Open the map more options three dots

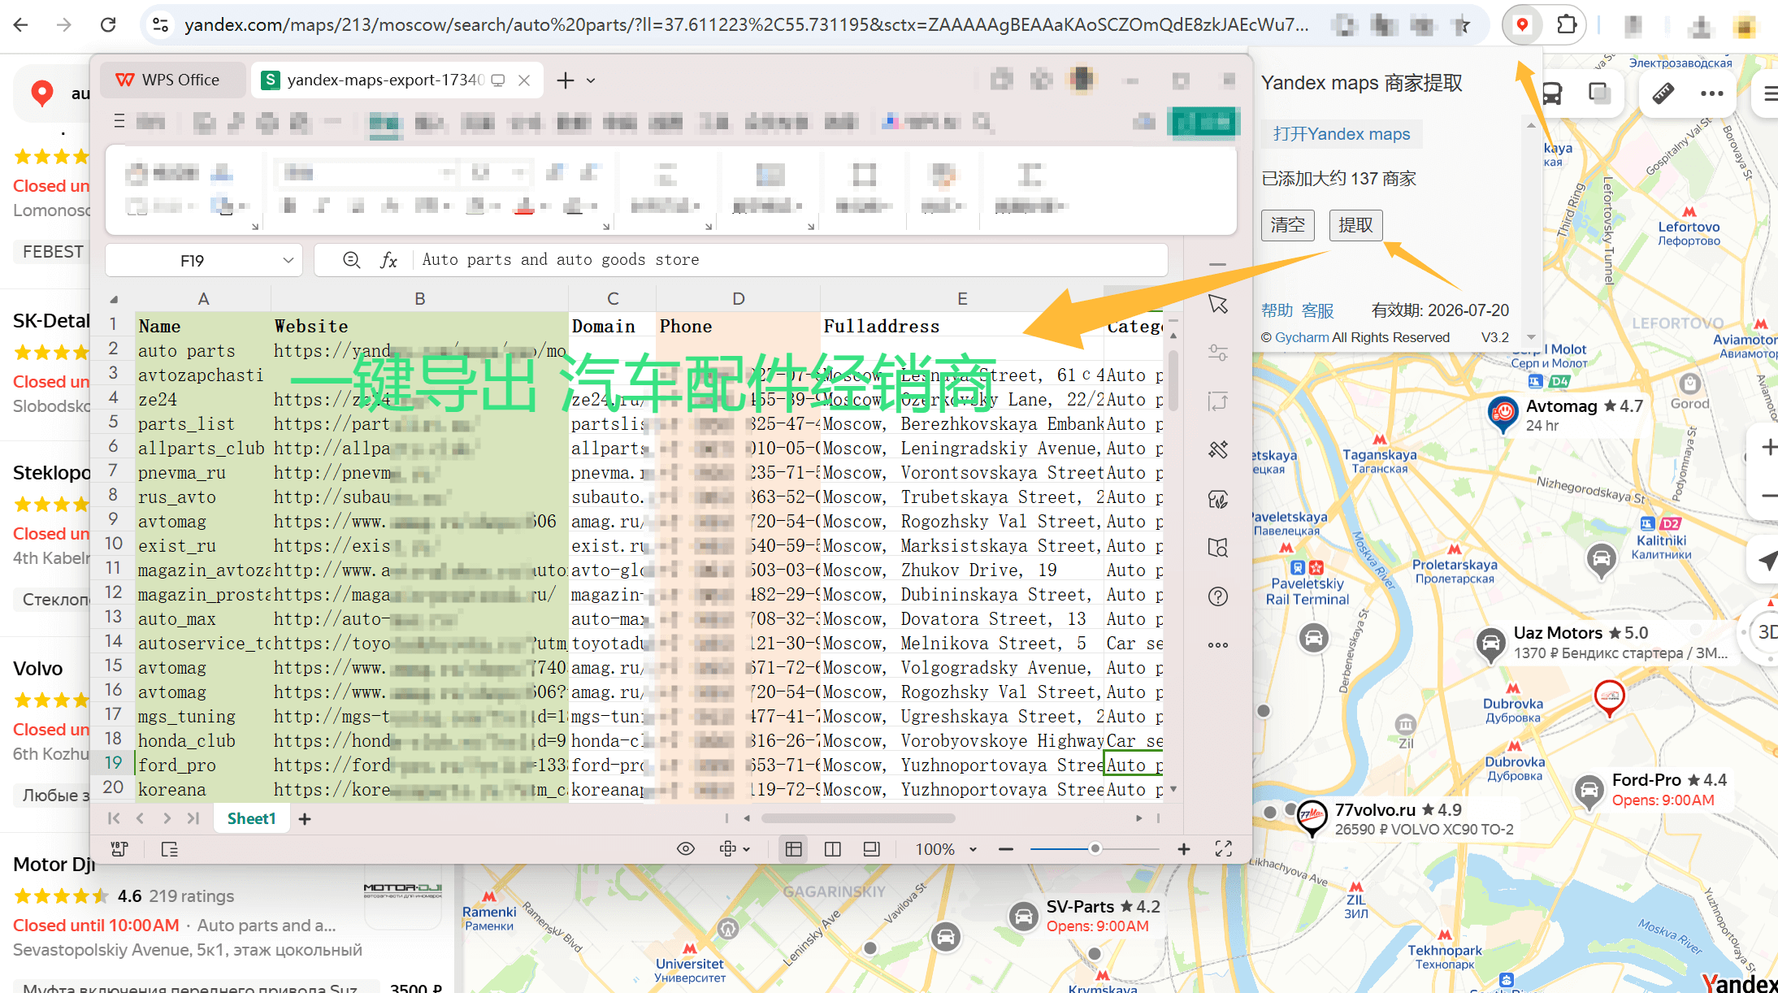(1711, 93)
